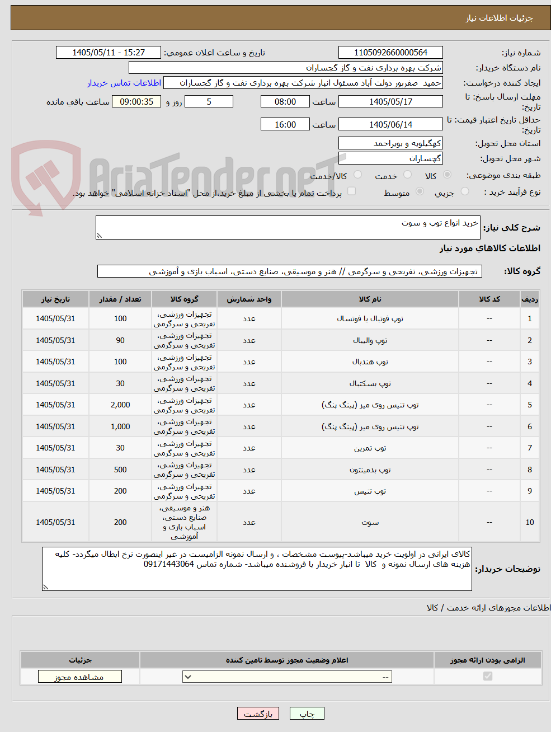The height and width of the screenshot is (732, 551).
Task: Toggle the treasury documents payment checkbox
Action: [352, 191]
